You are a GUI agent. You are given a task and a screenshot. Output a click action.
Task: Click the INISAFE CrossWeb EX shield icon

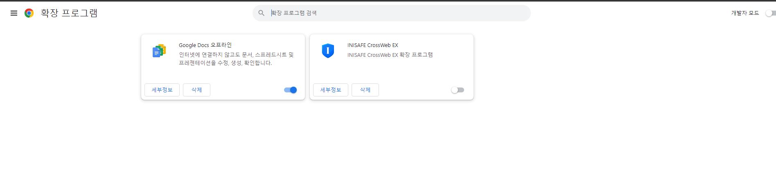(x=328, y=51)
